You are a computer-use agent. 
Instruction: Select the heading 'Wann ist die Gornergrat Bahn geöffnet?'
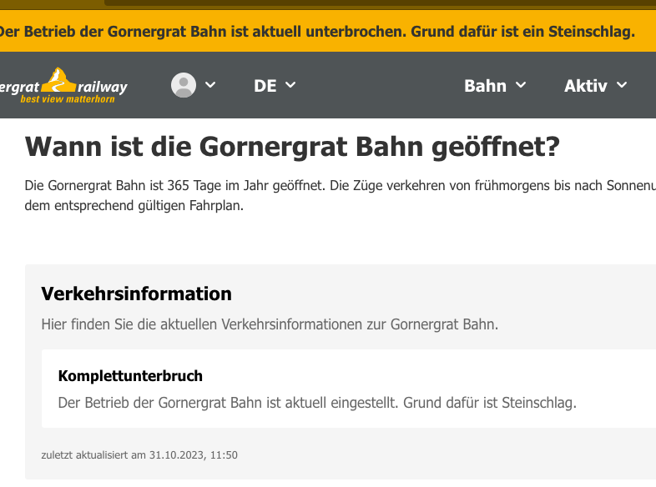[x=292, y=147]
